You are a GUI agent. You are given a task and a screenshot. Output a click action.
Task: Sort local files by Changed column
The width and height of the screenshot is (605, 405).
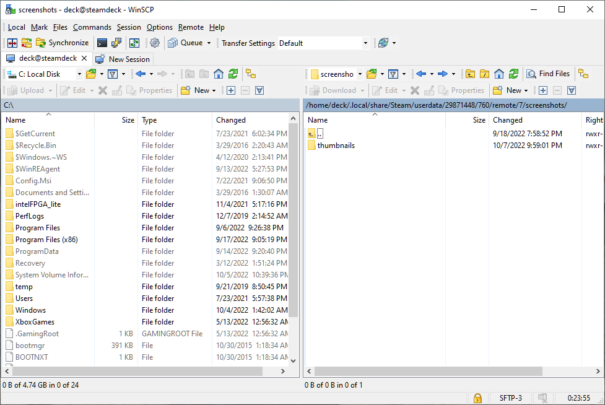(251, 120)
